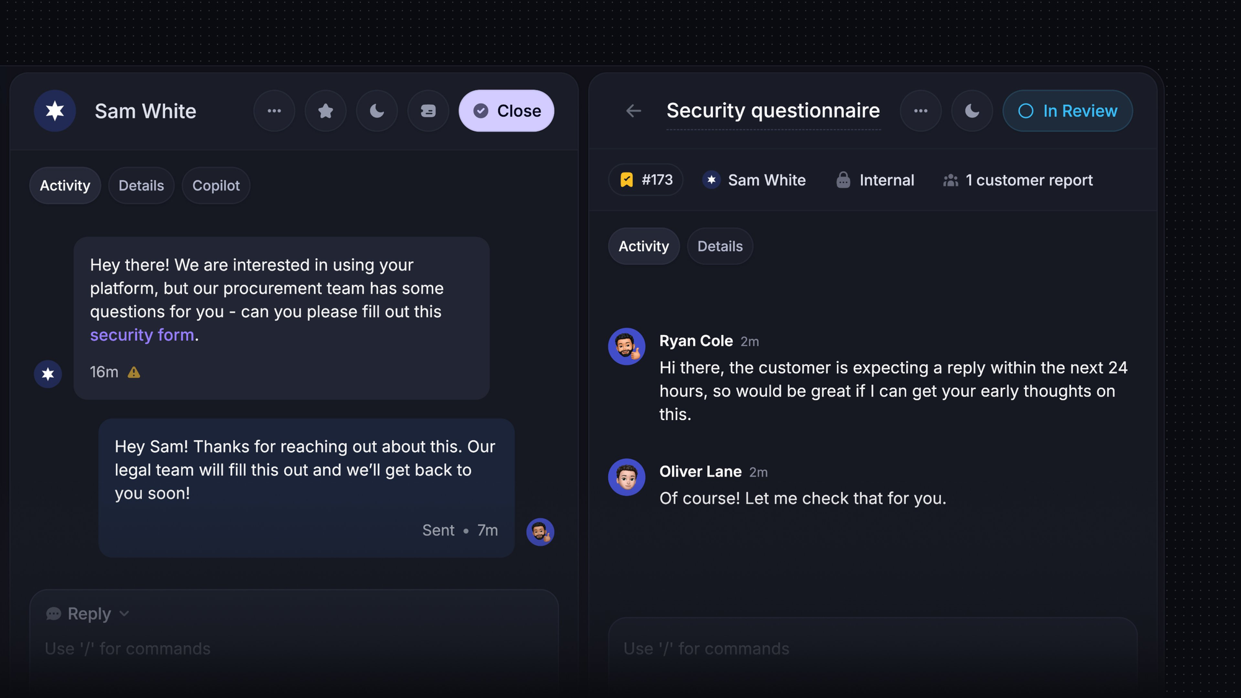Select Activity tab in Security questionnaire panel

644,246
